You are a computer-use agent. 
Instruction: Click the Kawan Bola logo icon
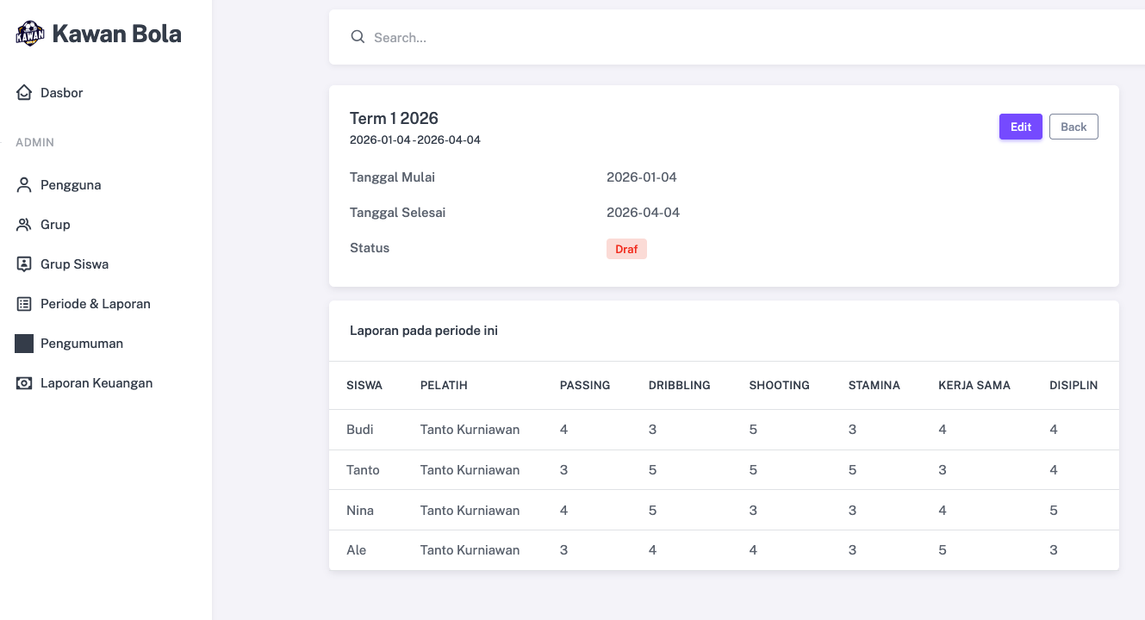[30, 34]
